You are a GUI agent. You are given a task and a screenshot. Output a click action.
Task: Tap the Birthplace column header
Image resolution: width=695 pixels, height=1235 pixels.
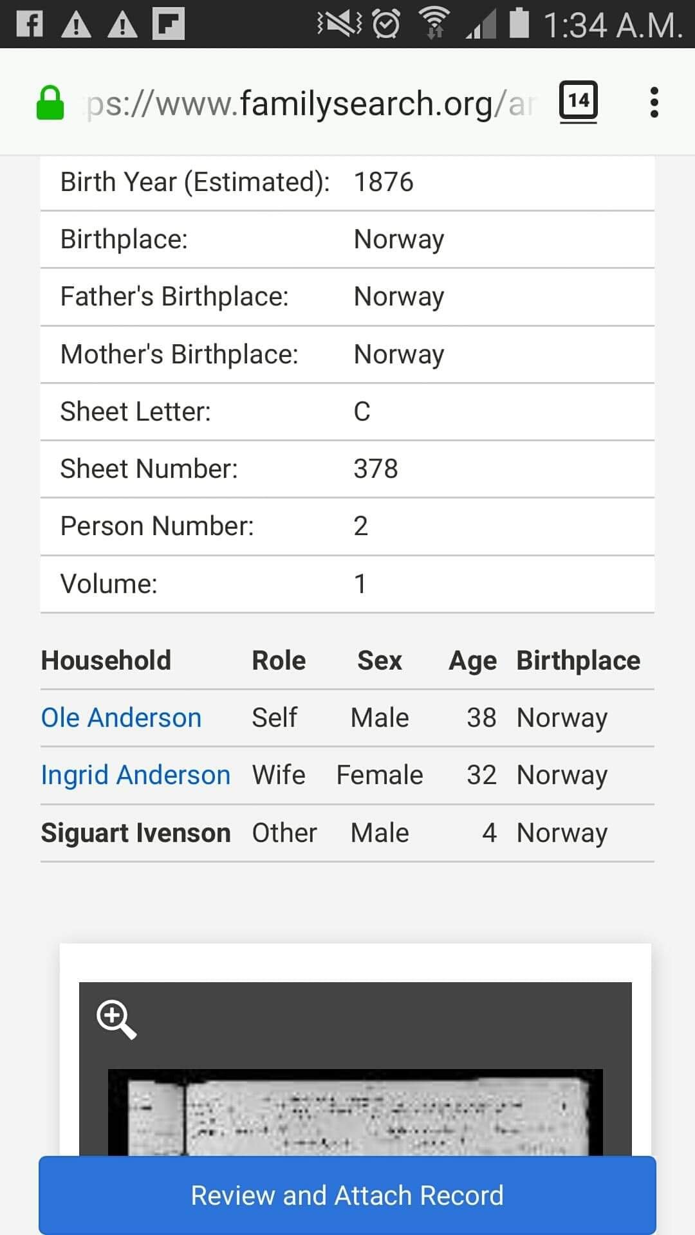pyautogui.click(x=578, y=661)
